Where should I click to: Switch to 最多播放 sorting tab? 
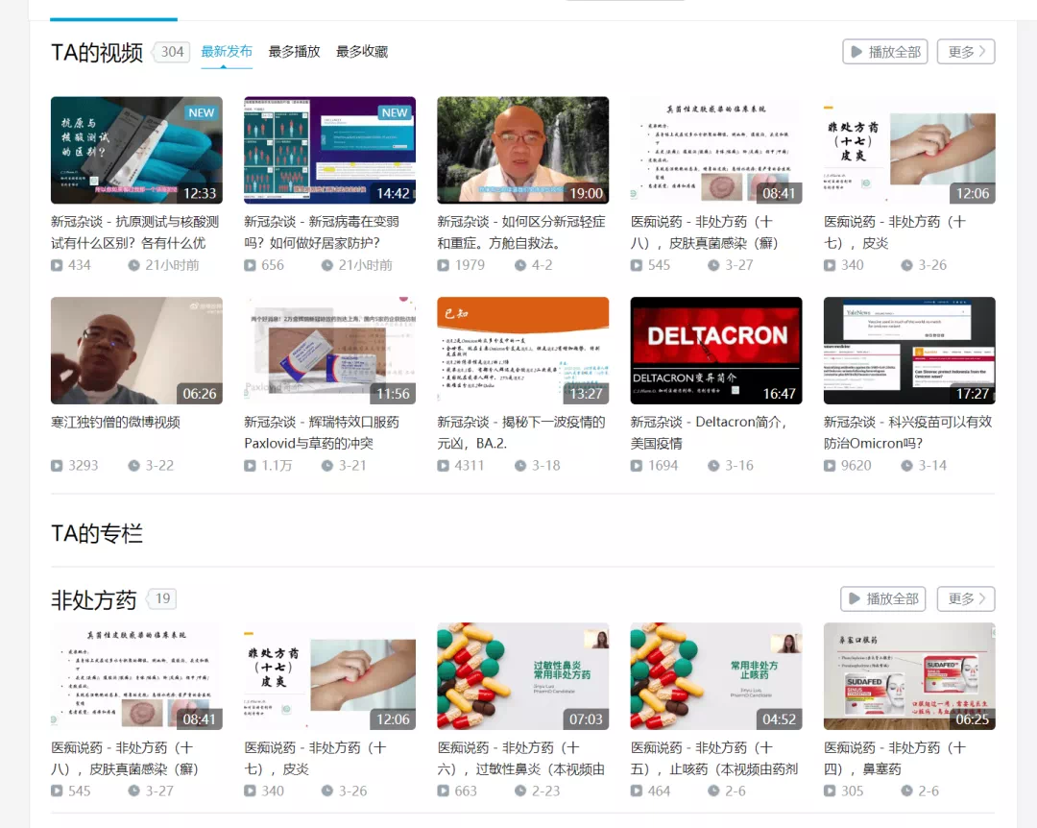coord(294,52)
